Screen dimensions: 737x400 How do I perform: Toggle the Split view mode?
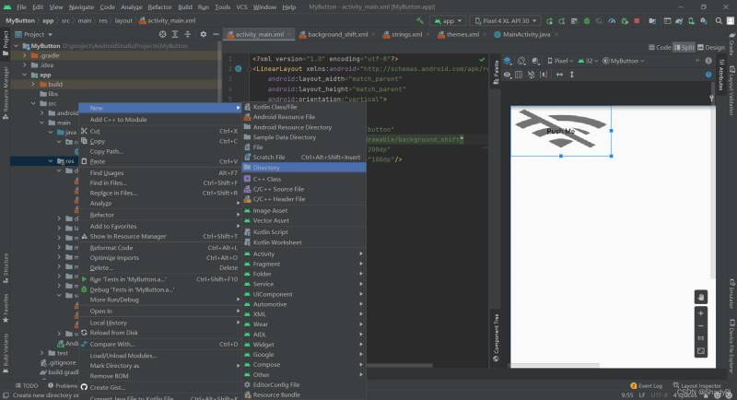pyautogui.click(x=684, y=46)
